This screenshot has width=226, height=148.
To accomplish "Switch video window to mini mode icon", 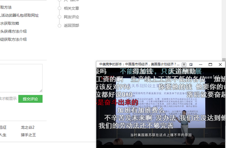I will [x=191, y=65].
